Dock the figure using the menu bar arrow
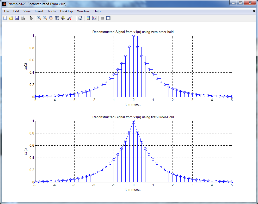 click(254, 11)
